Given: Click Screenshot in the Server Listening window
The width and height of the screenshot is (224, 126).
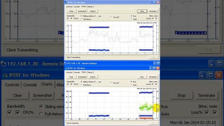Looking at the screenshot, I should tap(82, 77).
